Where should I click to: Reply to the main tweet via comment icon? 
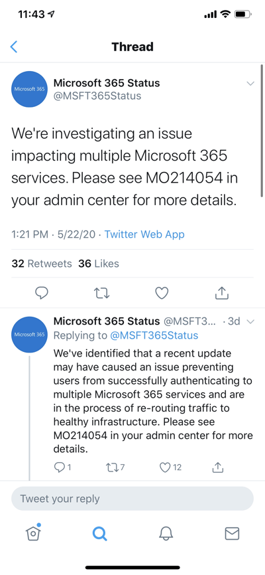tap(42, 293)
